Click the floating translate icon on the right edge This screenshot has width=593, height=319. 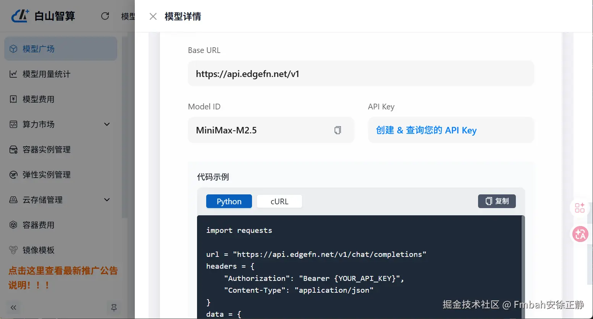(x=580, y=234)
